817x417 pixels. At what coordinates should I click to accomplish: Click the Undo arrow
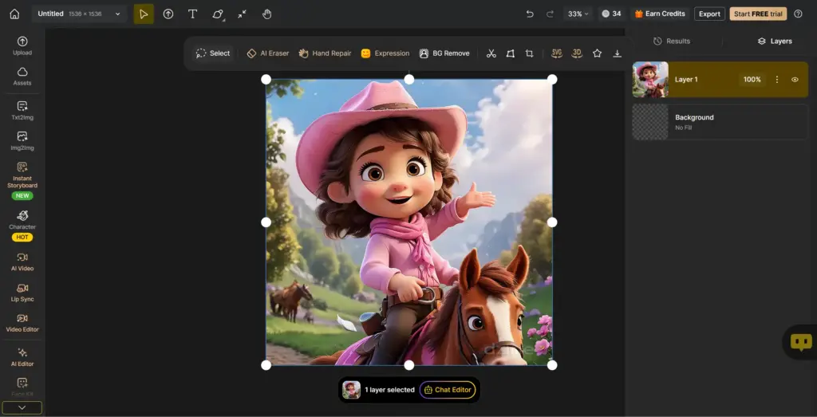pos(530,14)
